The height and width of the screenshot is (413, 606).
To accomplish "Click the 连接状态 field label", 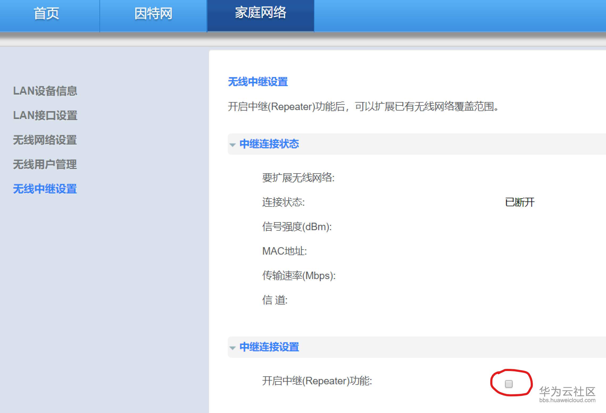I will click(283, 202).
